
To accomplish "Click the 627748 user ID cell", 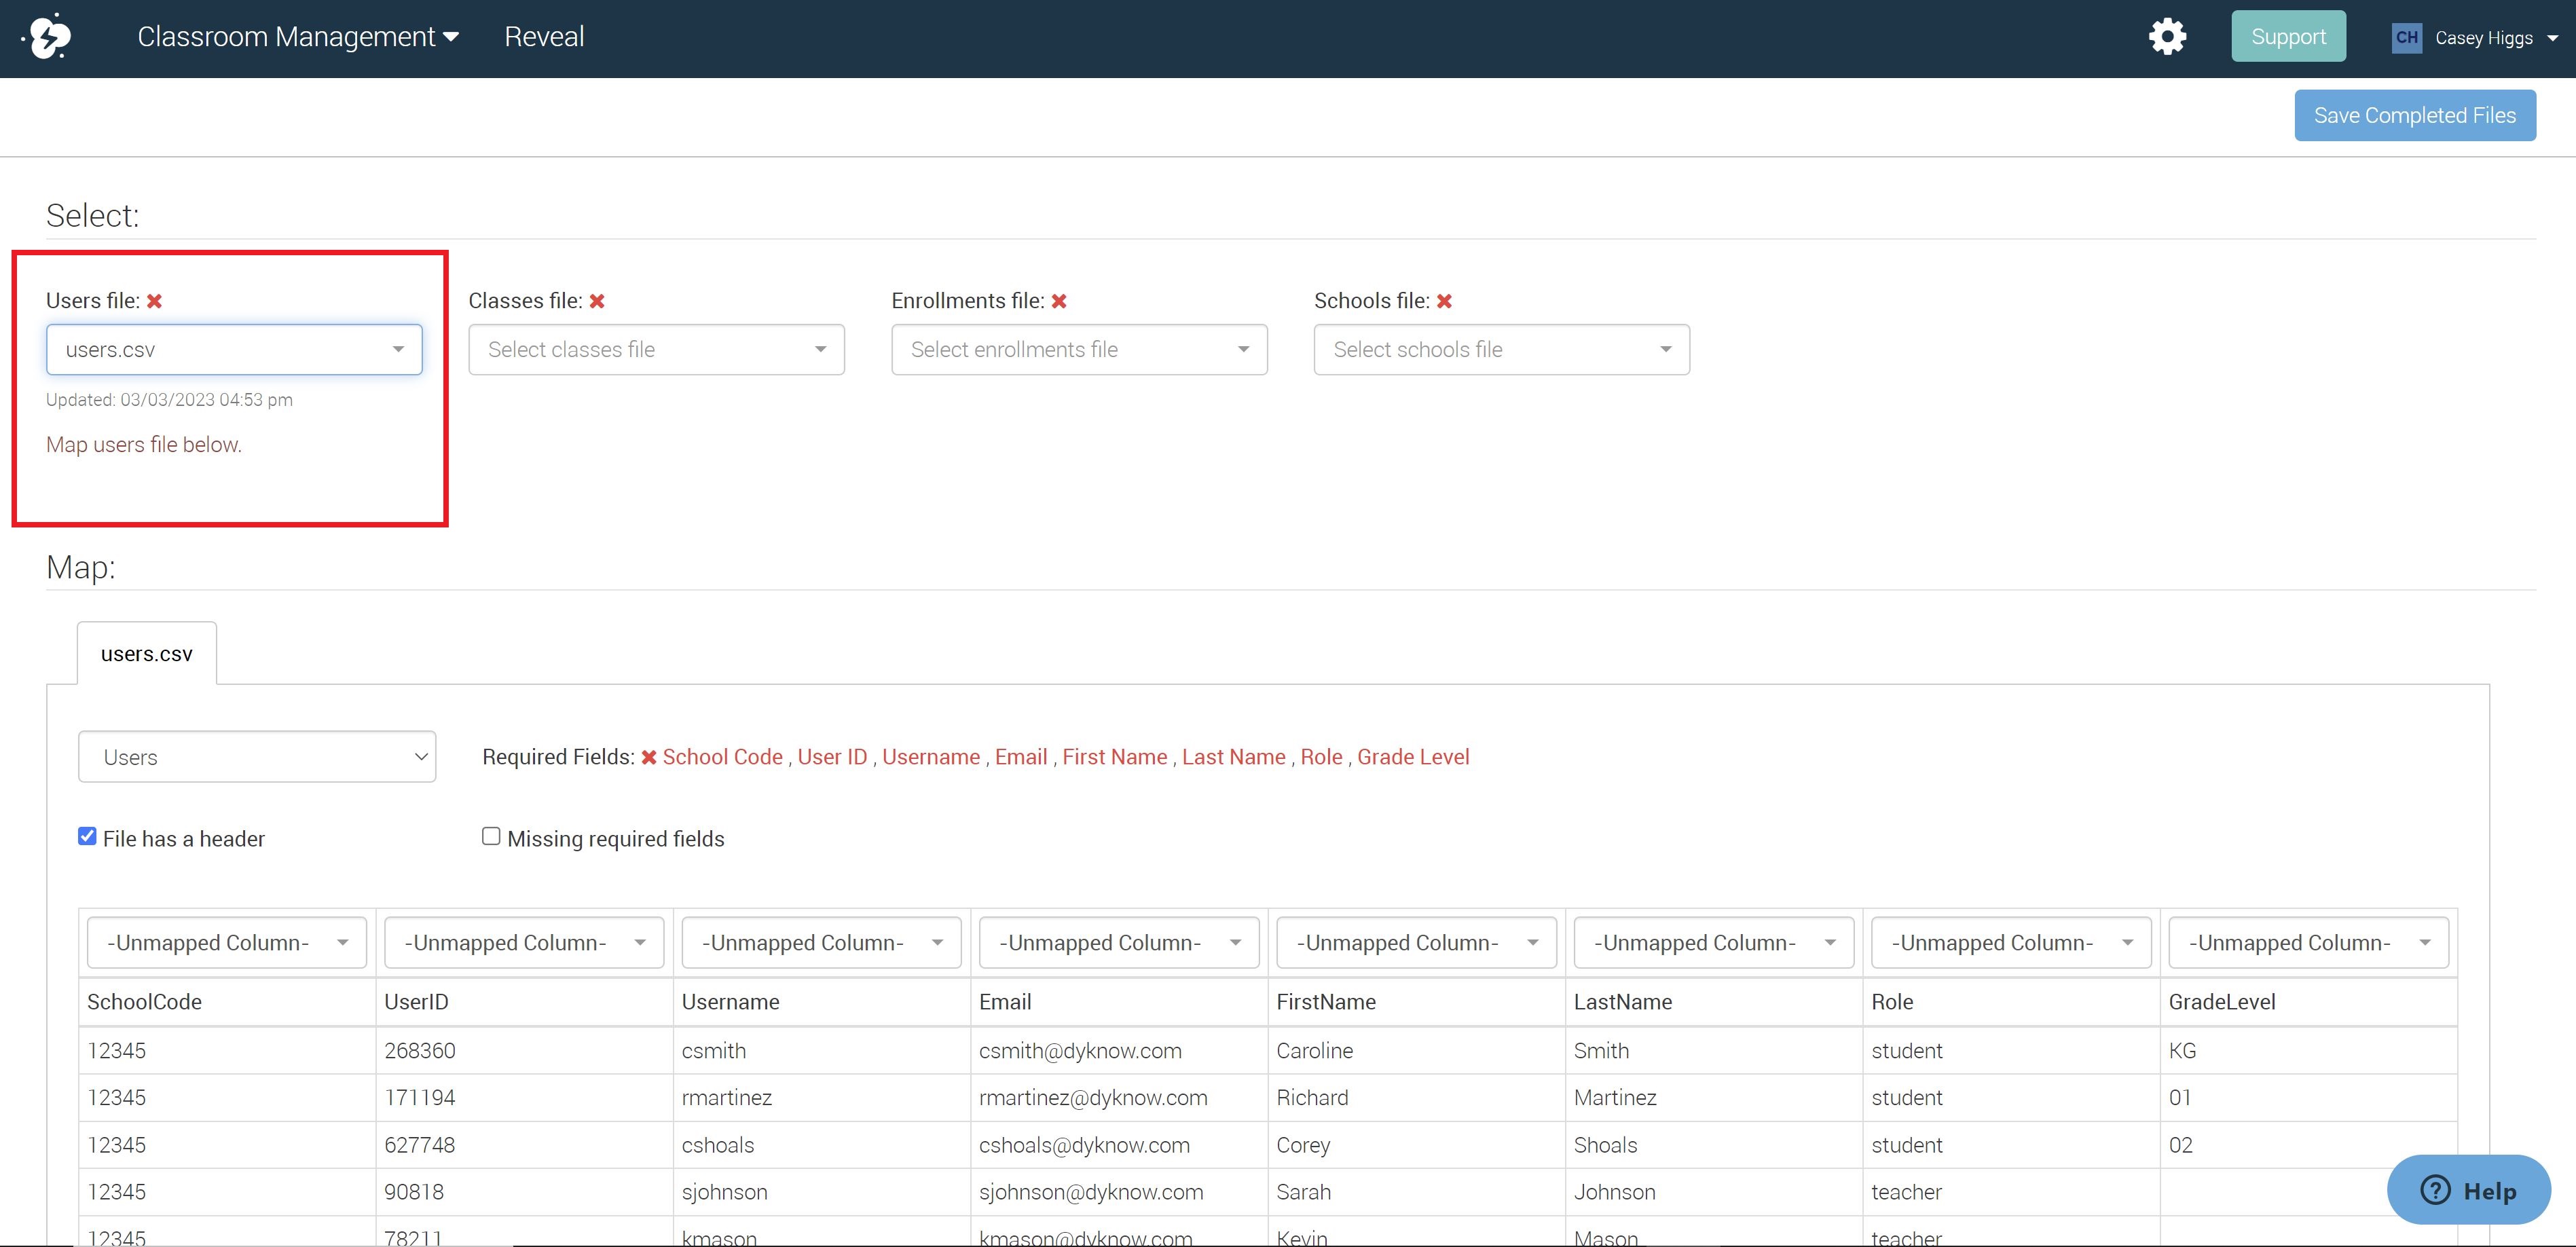I will (524, 1145).
